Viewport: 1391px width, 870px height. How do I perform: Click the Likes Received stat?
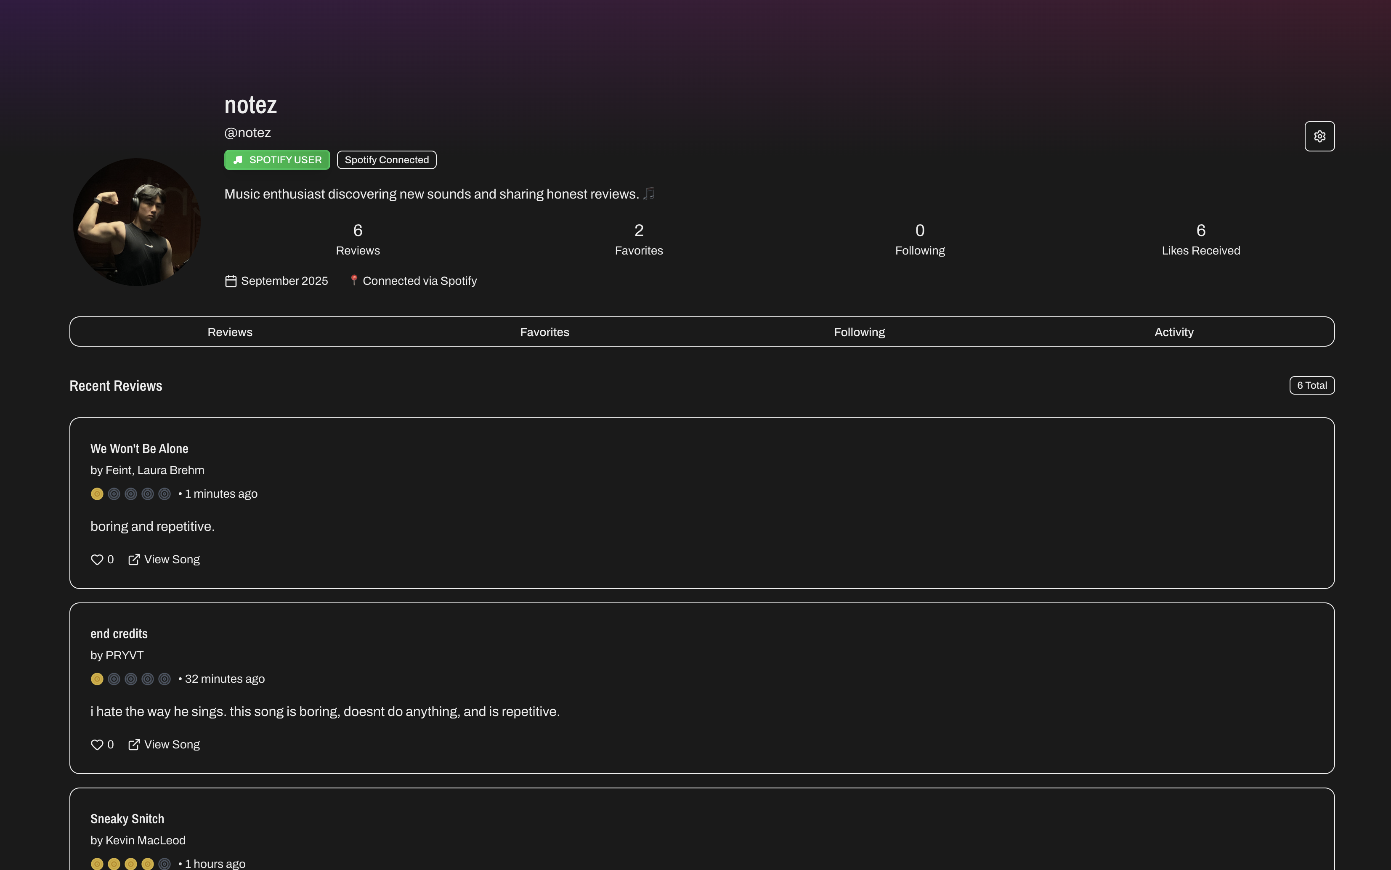click(x=1200, y=239)
